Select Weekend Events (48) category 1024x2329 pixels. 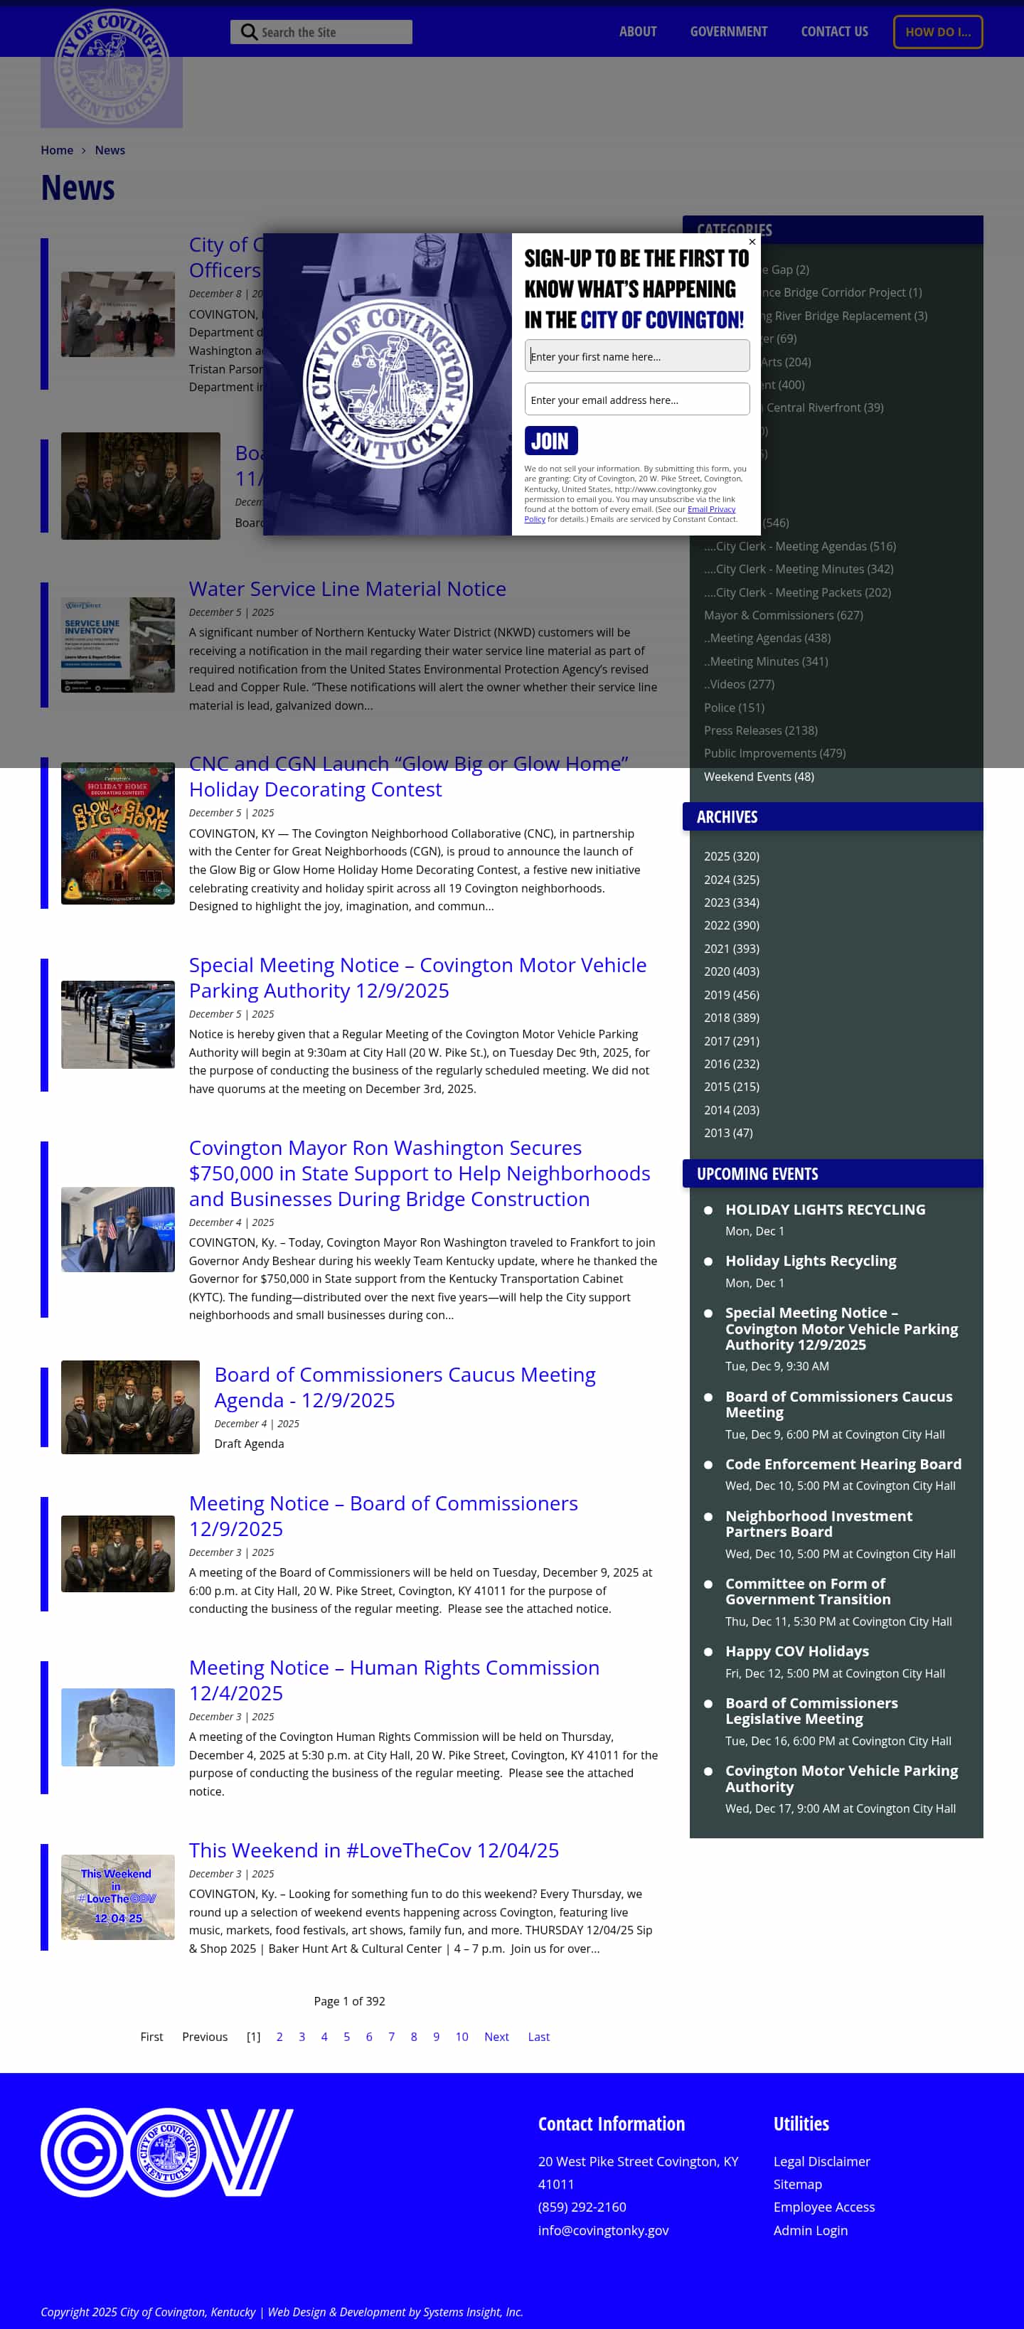click(x=758, y=777)
